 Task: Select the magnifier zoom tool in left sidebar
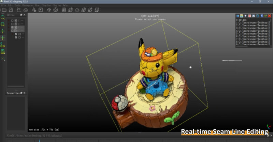[3, 17]
